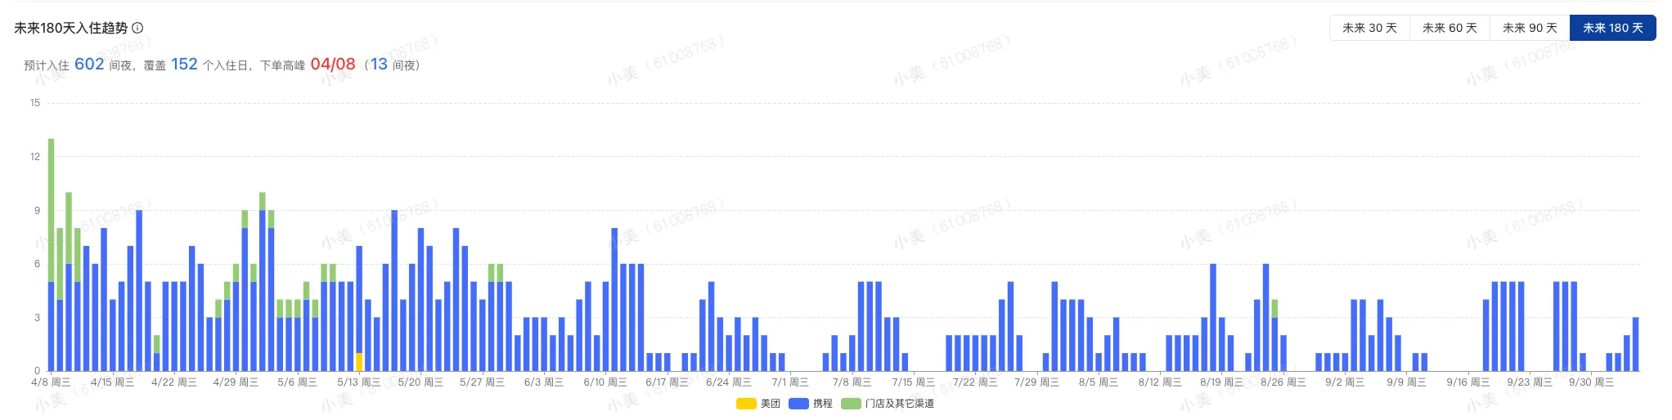The height and width of the screenshot is (420, 1672).
Task: Toggle the blue 携程 legend swatch
Action: pos(798,404)
